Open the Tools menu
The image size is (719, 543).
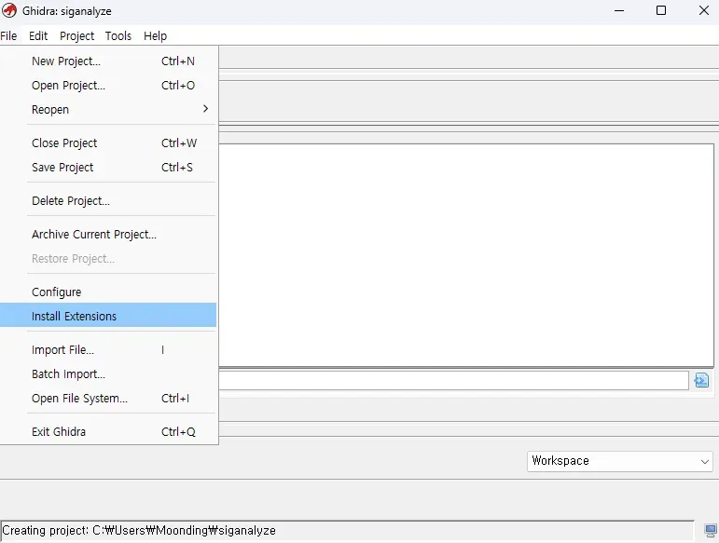point(118,36)
